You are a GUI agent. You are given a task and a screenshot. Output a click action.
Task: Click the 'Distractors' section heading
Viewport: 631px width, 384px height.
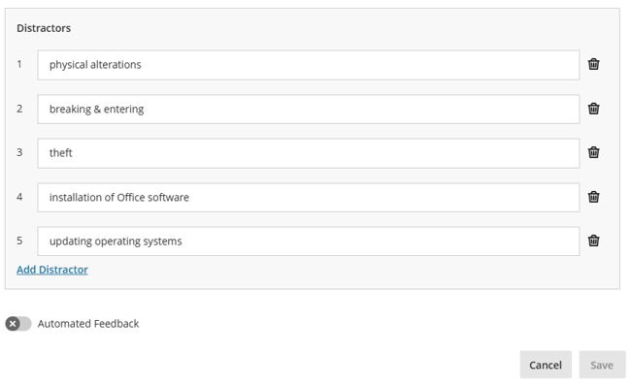point(44,28)
